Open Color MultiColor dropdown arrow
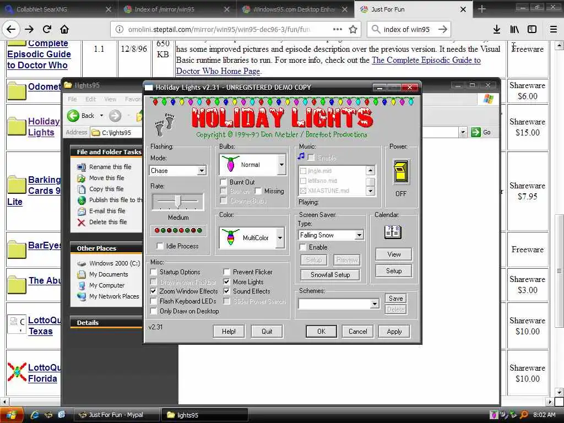 (280, 238)
